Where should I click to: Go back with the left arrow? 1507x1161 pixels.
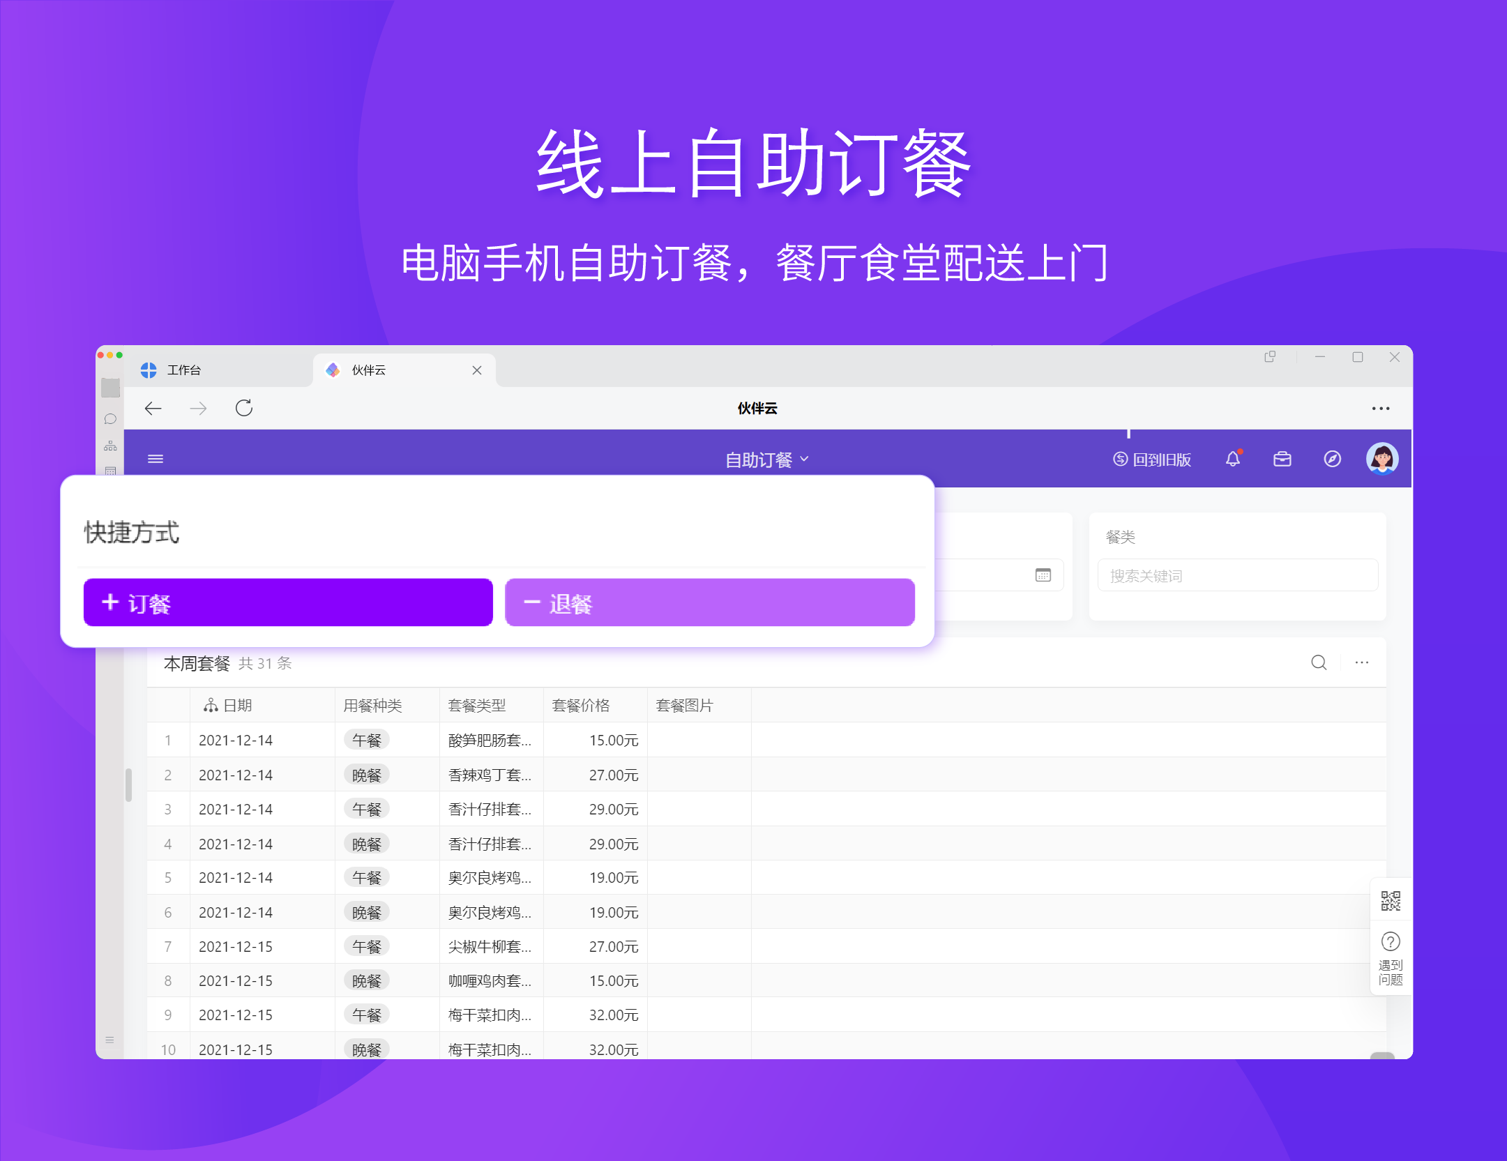coord(153,408)
